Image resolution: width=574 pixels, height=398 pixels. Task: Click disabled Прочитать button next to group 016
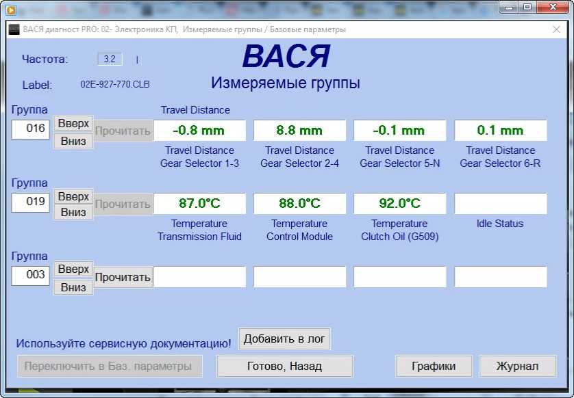(123, 131)
